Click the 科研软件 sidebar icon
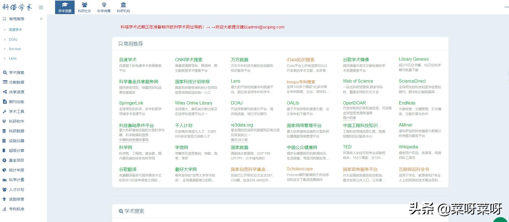The width and height of the screenshot is (509, 222). (4, 121)
